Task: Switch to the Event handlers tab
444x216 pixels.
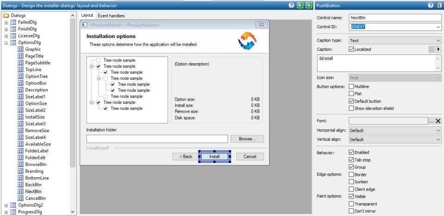Action: coord(111,16)
